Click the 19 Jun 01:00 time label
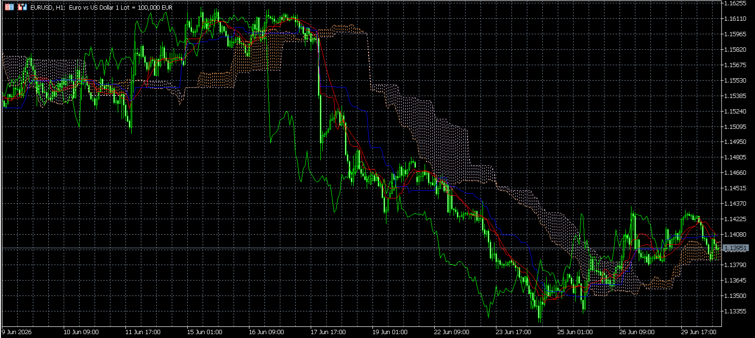The image size is (755, 338). [390, 332]
